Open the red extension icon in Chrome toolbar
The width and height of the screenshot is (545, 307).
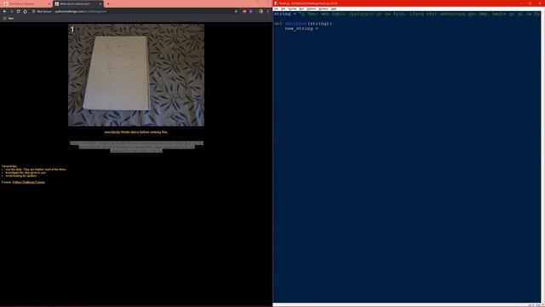pyautogui.click(x=244, y=11)
